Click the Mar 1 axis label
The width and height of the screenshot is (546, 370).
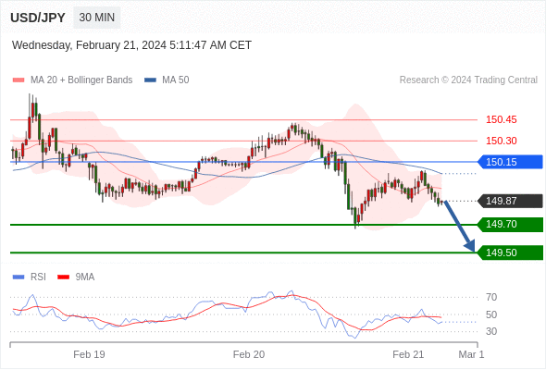pos(471,354)
